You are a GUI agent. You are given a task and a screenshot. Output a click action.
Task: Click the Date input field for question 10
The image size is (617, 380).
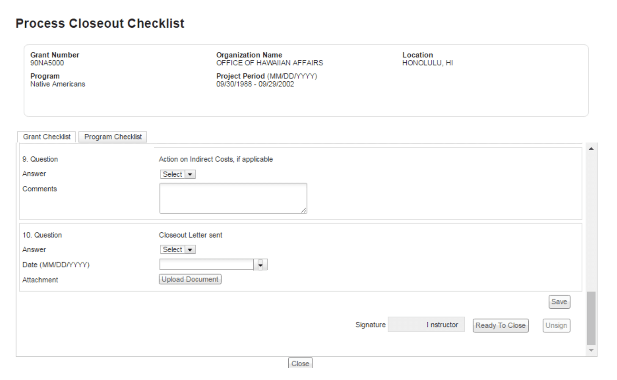coord(206,264)
